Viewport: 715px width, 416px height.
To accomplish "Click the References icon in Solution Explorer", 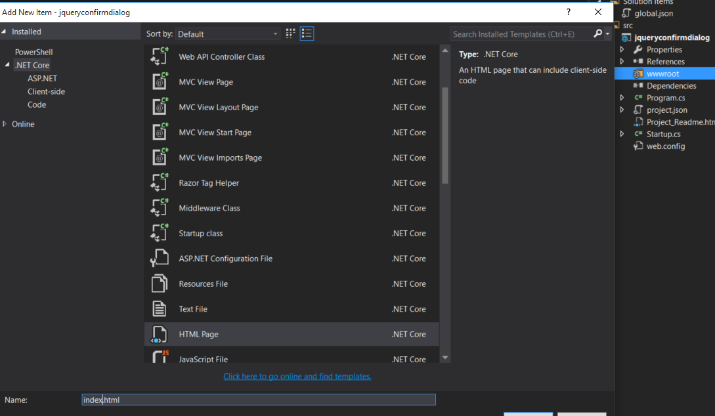I will (x=638, y=61).
